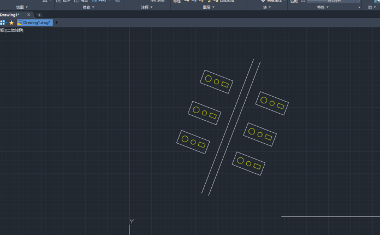
Task: Select the left diagonal road line
Action: pos(227,127)
